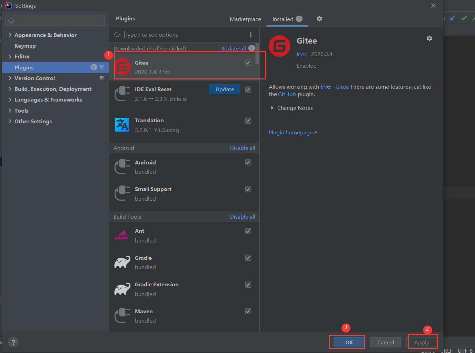Click the plugin list scrollbar thumb
This screenshot has height=353, width=475.
(x=257, y=54)
